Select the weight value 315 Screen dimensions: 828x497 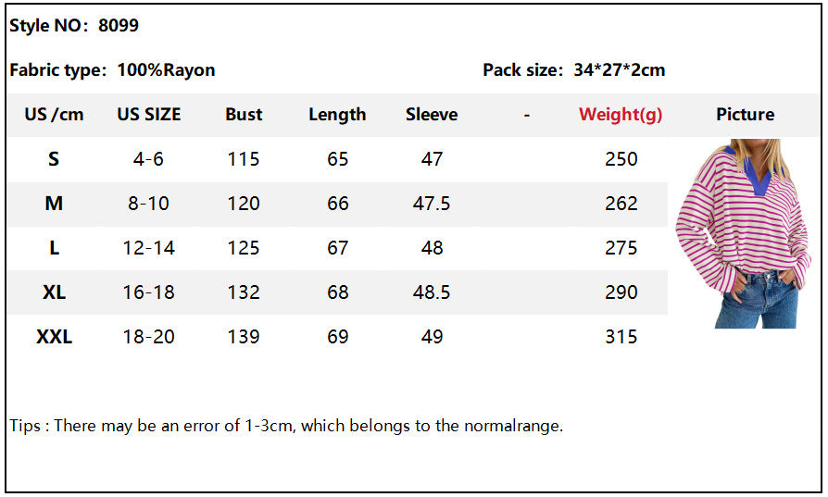(621, 337)
